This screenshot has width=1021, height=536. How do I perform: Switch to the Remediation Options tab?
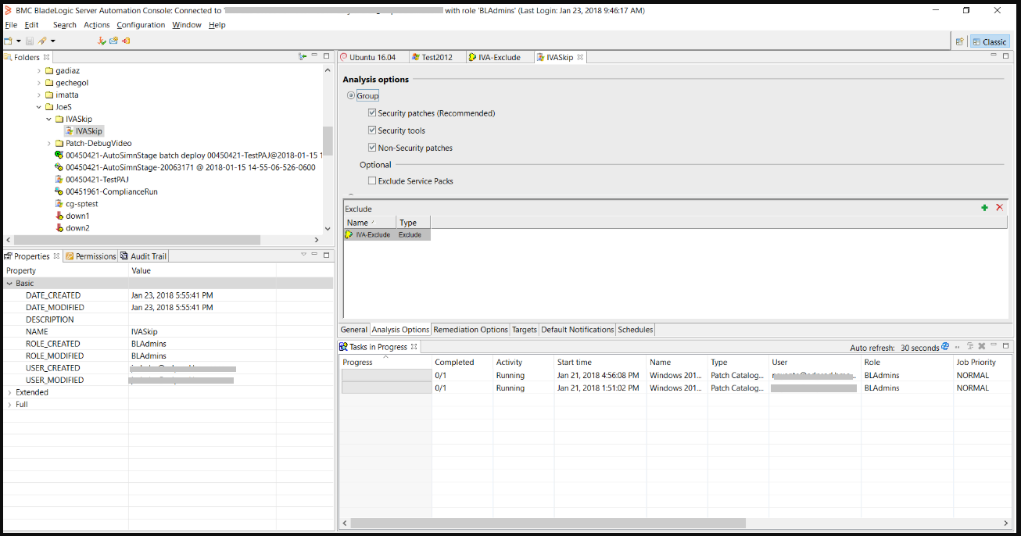pyautogui.click(x=471, y=330)
